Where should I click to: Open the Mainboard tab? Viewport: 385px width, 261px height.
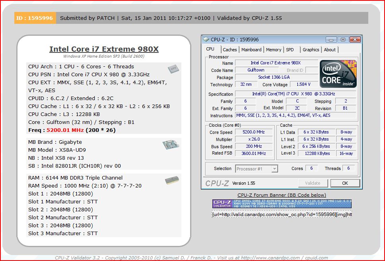tap(251, 50)
